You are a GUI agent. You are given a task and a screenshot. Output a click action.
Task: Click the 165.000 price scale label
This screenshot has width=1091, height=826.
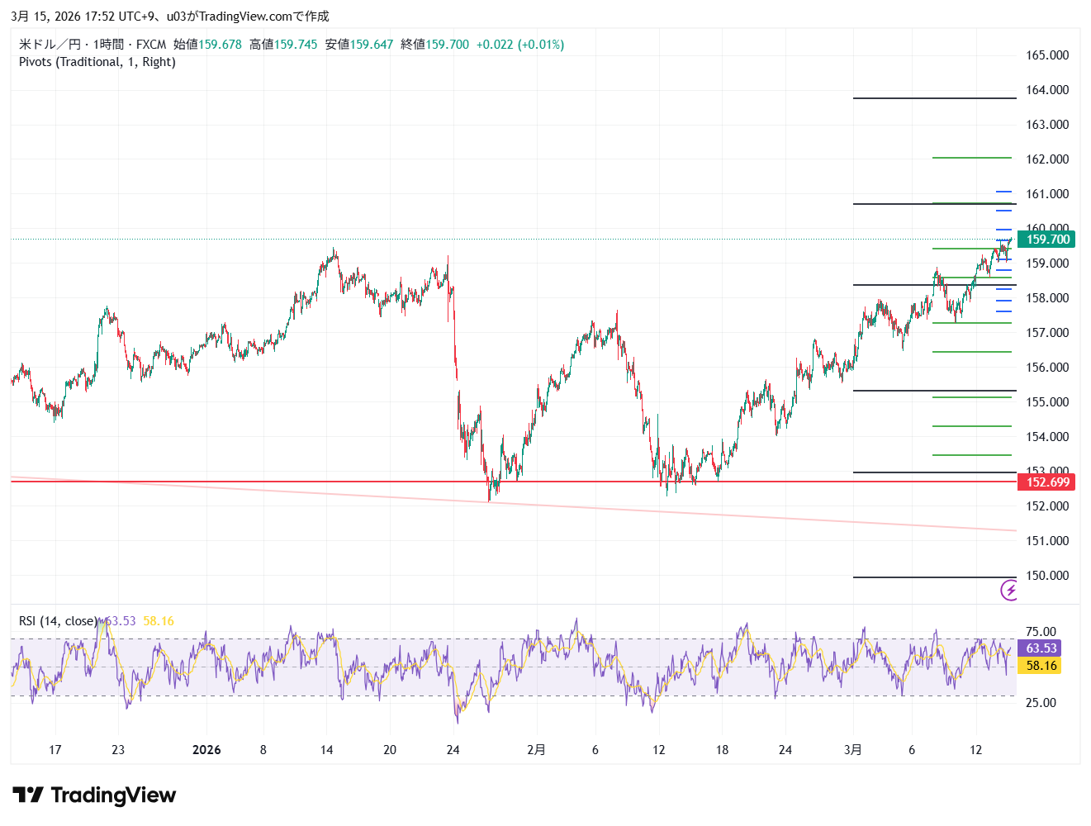coord(1046,55)
